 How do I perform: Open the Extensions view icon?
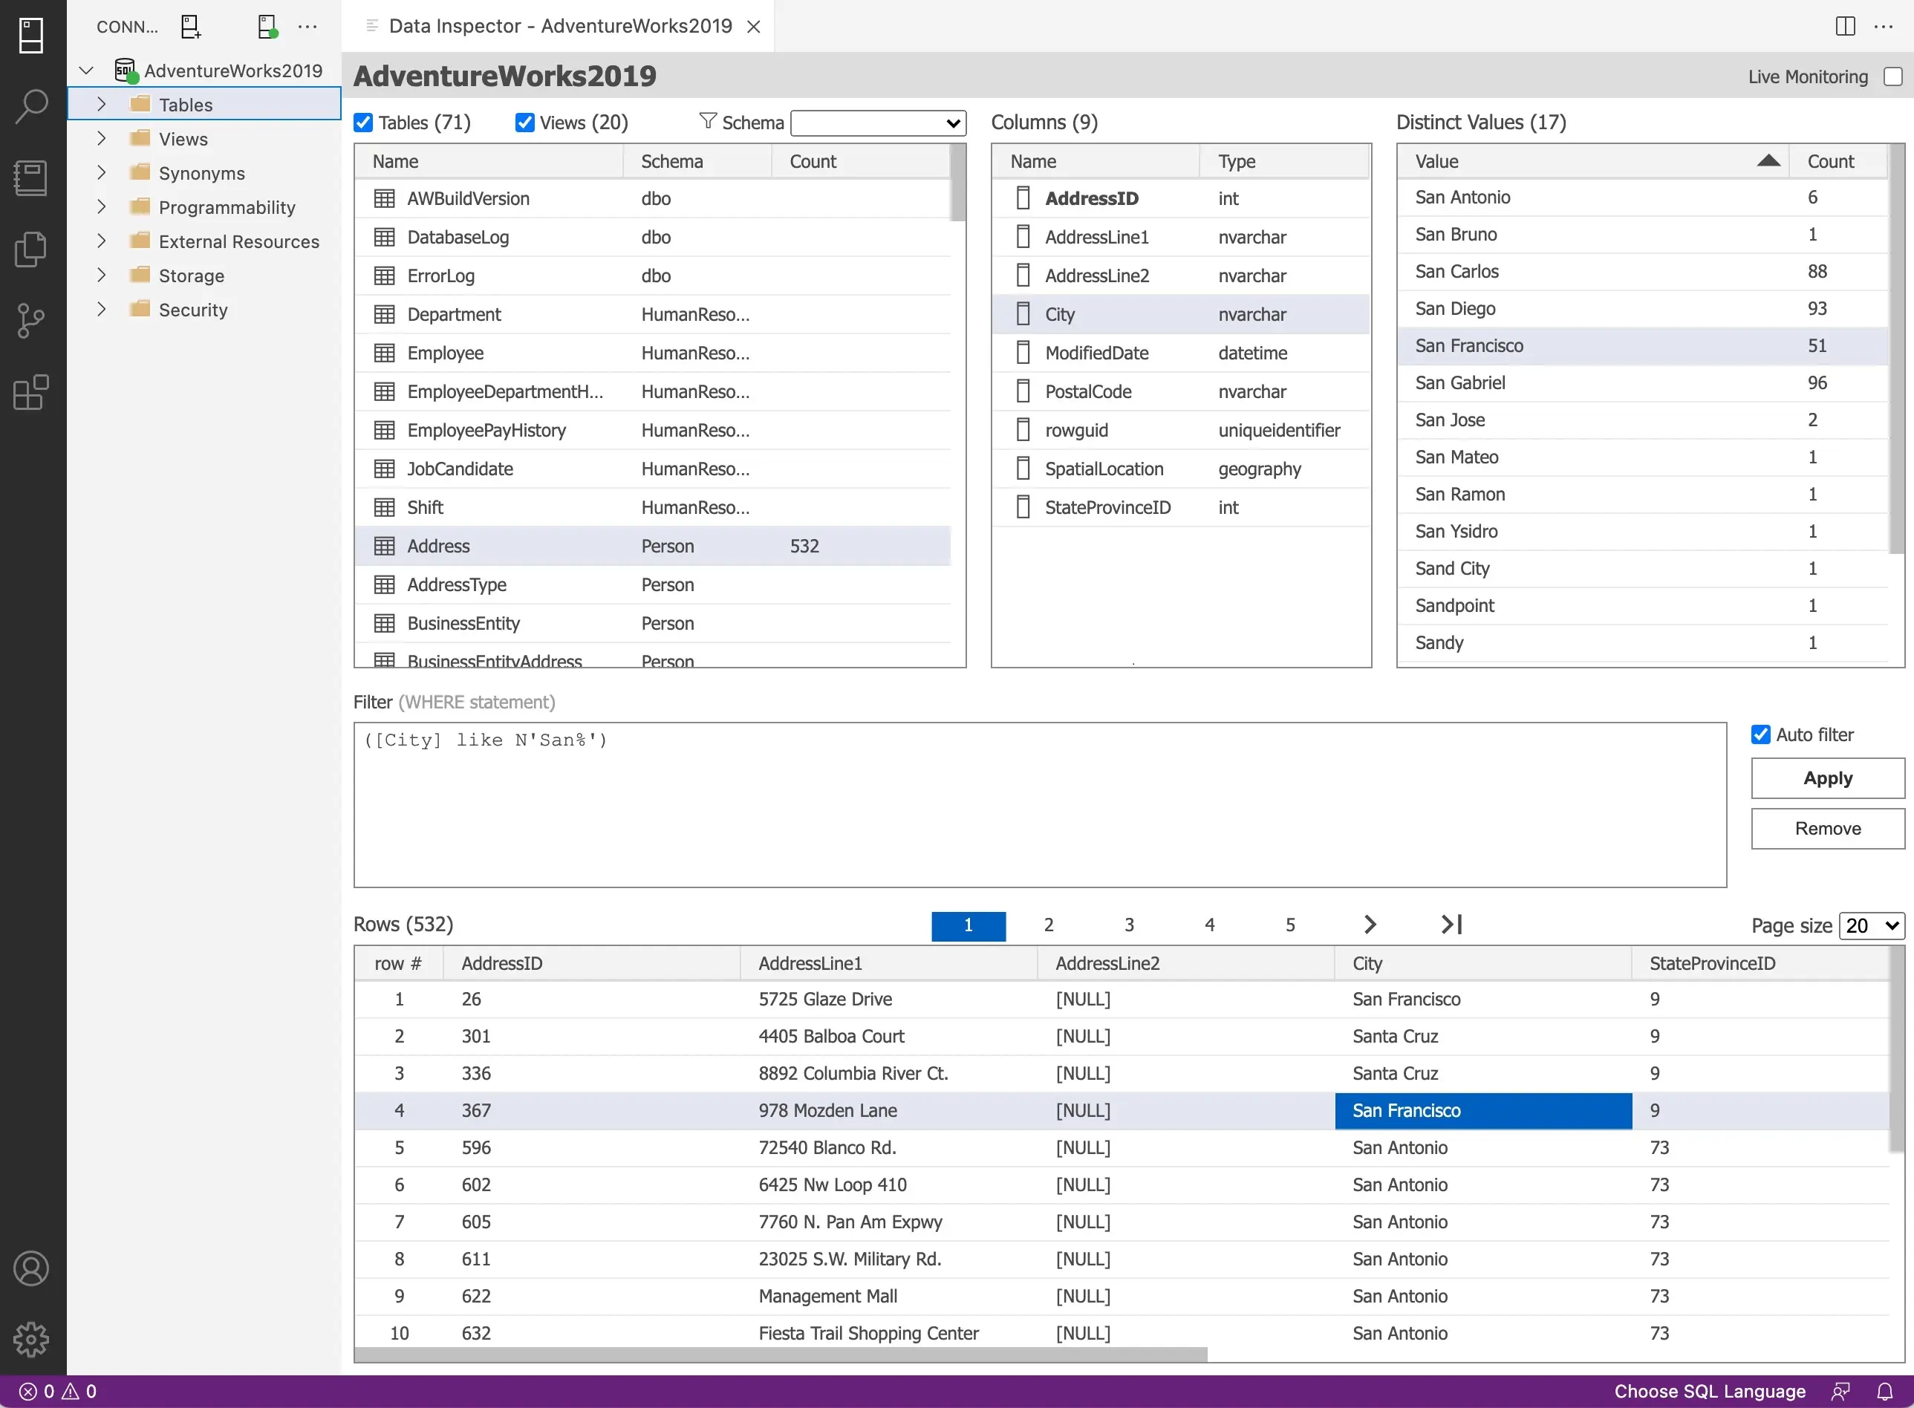pyautogui.click(x=31, y=393)
